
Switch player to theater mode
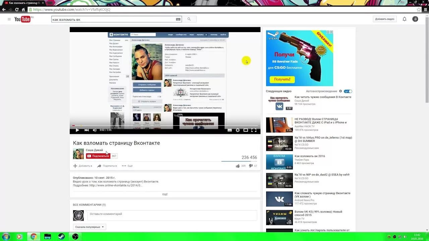[246, 130]
